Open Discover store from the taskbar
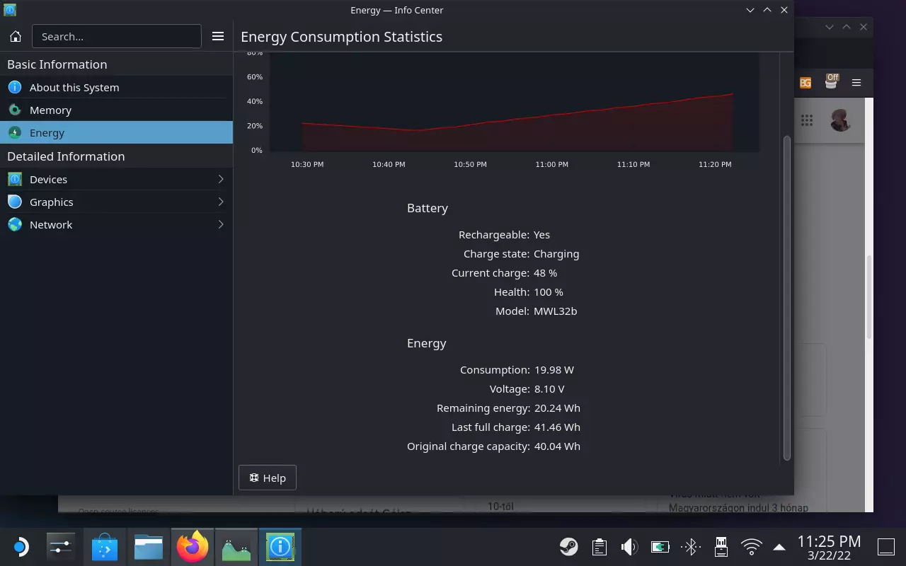 click(x=105, y=547)
